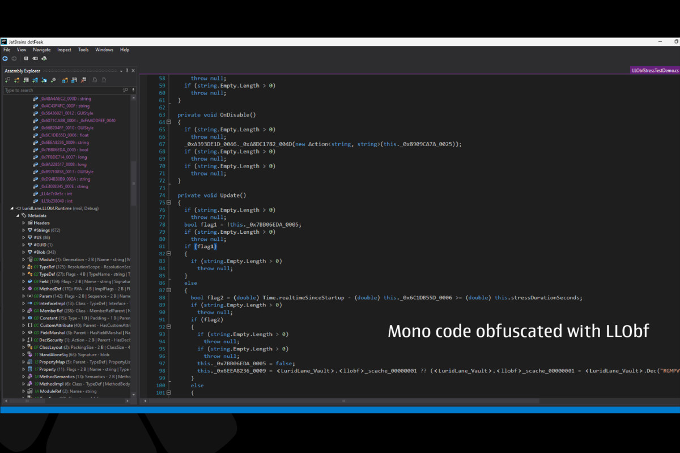Close the Assembly Explorer panel with X
The height and width of the screenshot is (453, 680).
(133, 71)
